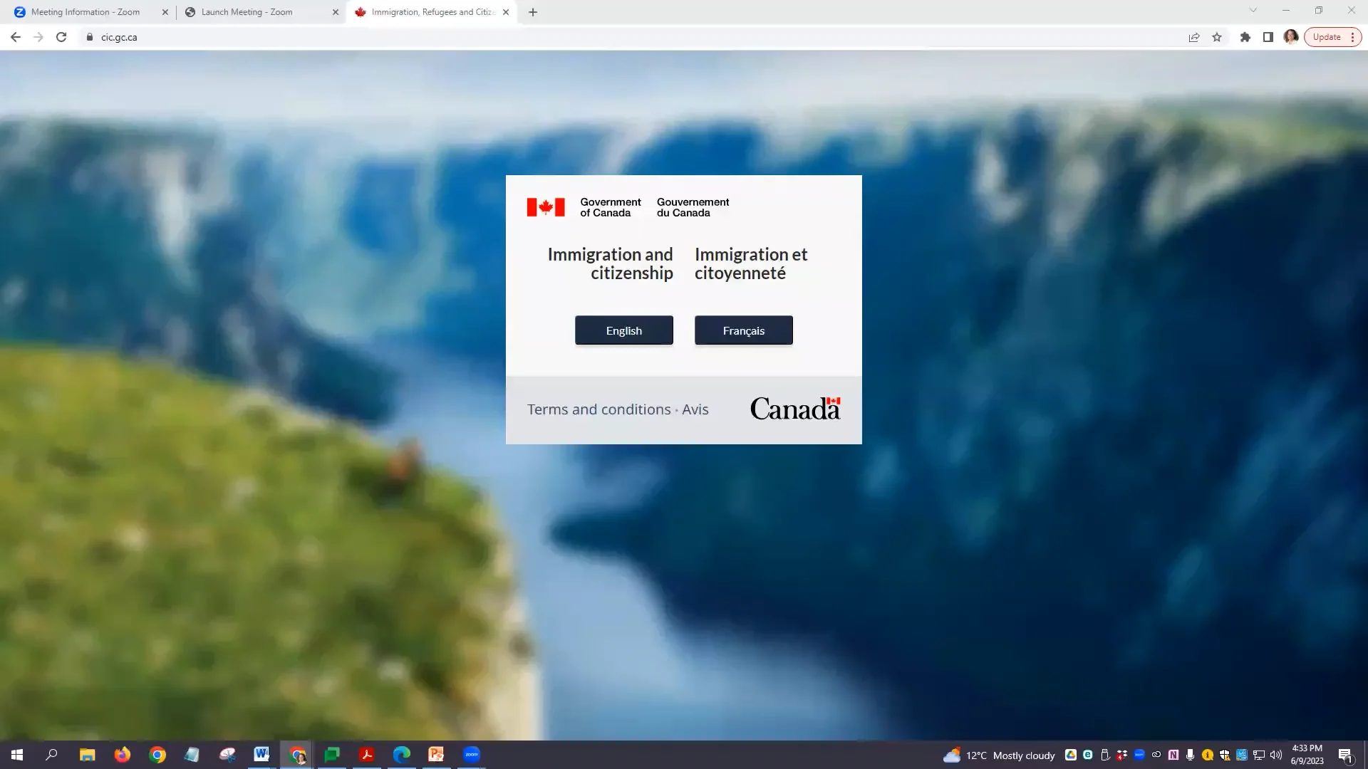Switch to PowerPoint in the taskbar

point(436,755)
